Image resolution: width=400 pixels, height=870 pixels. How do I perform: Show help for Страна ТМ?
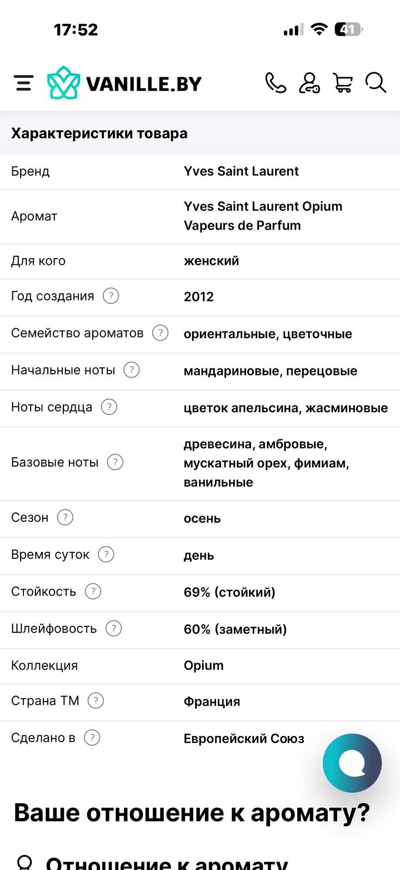[96, 701]
